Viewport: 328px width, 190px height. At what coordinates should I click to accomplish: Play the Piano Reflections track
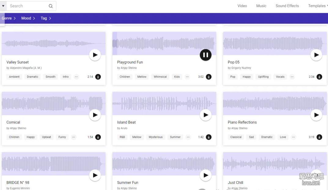316,115
